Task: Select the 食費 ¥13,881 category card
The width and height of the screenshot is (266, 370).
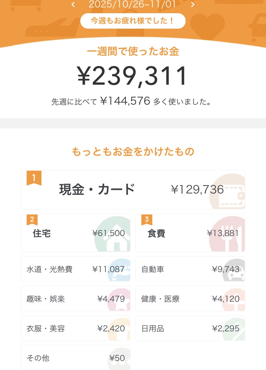Action: (x=190, y=233)
